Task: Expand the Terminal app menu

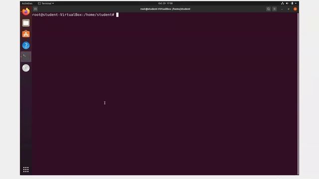Action: pyautogui.click(x=46, y=3)
